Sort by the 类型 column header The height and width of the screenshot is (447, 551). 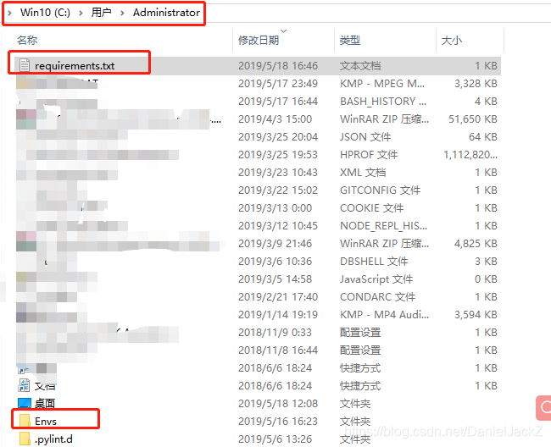coord(349,40)
